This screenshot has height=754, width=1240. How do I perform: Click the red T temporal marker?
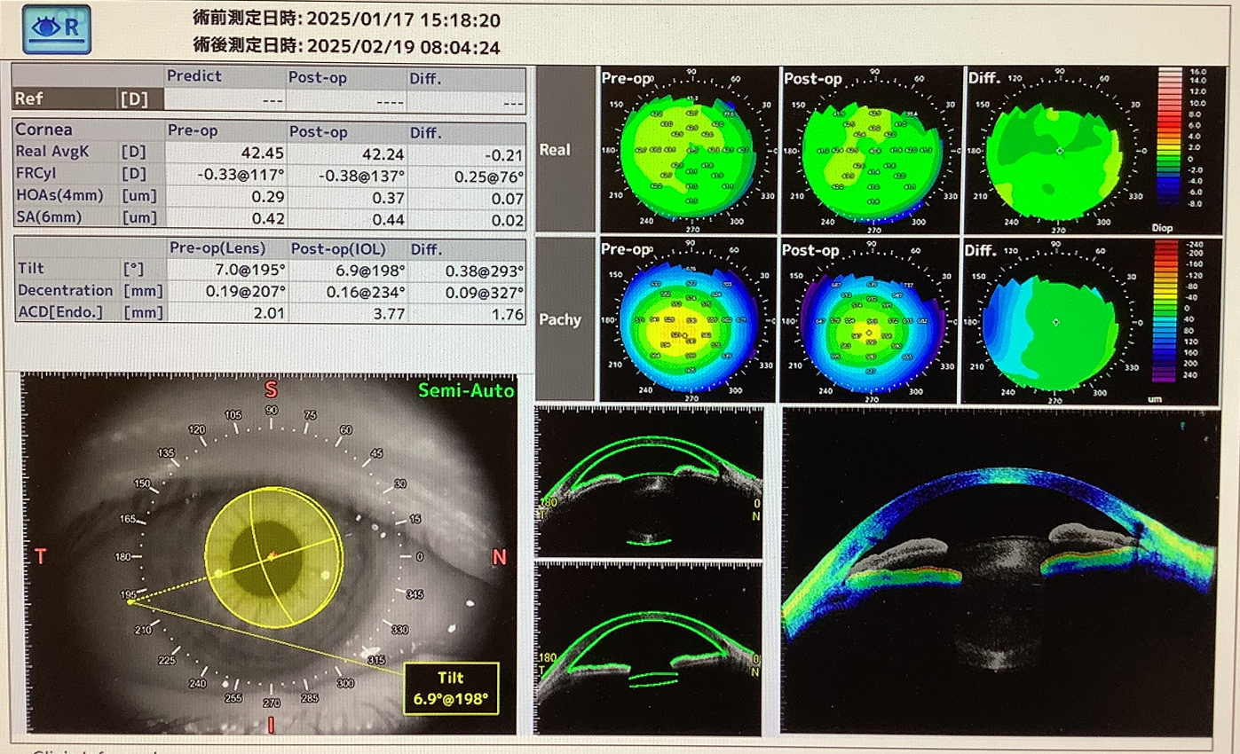pos(40,556)
